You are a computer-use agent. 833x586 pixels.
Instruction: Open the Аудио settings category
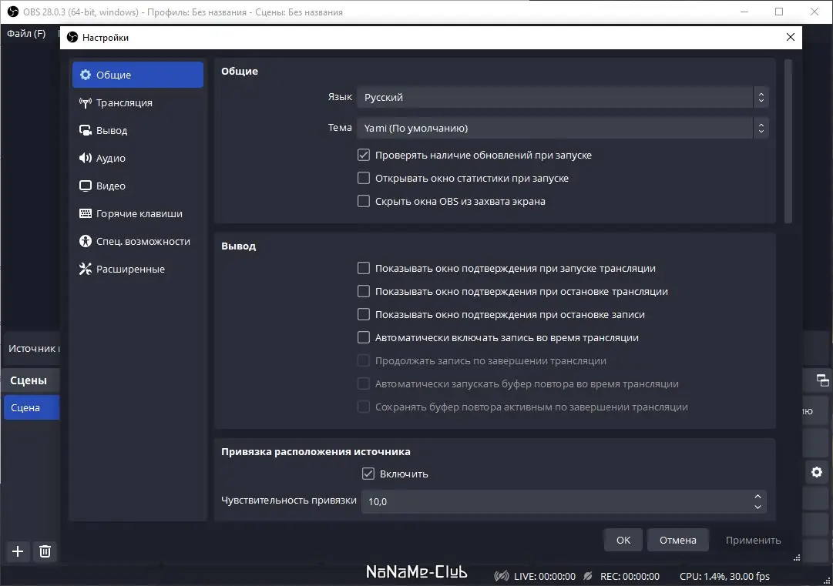pyautogui.click(x=138, y=158)
